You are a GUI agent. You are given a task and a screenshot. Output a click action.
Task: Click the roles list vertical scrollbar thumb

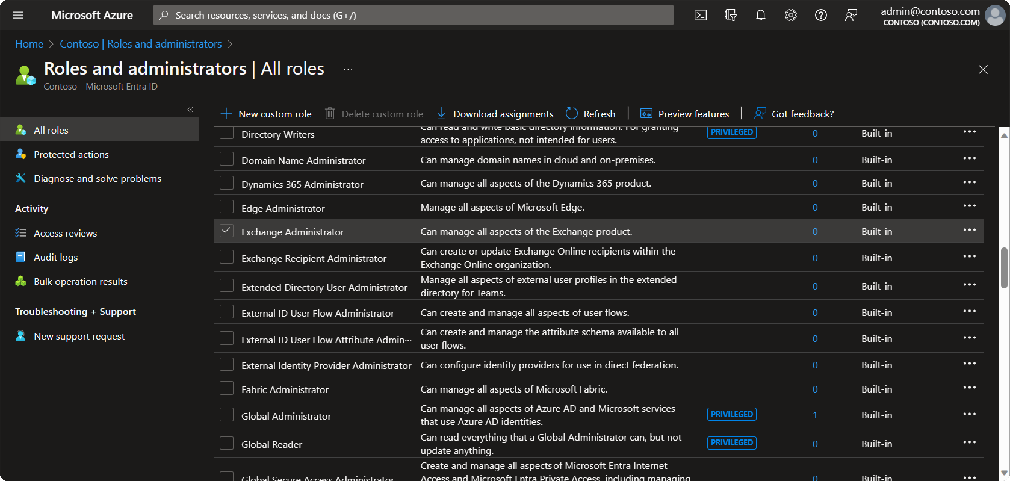1004,268
